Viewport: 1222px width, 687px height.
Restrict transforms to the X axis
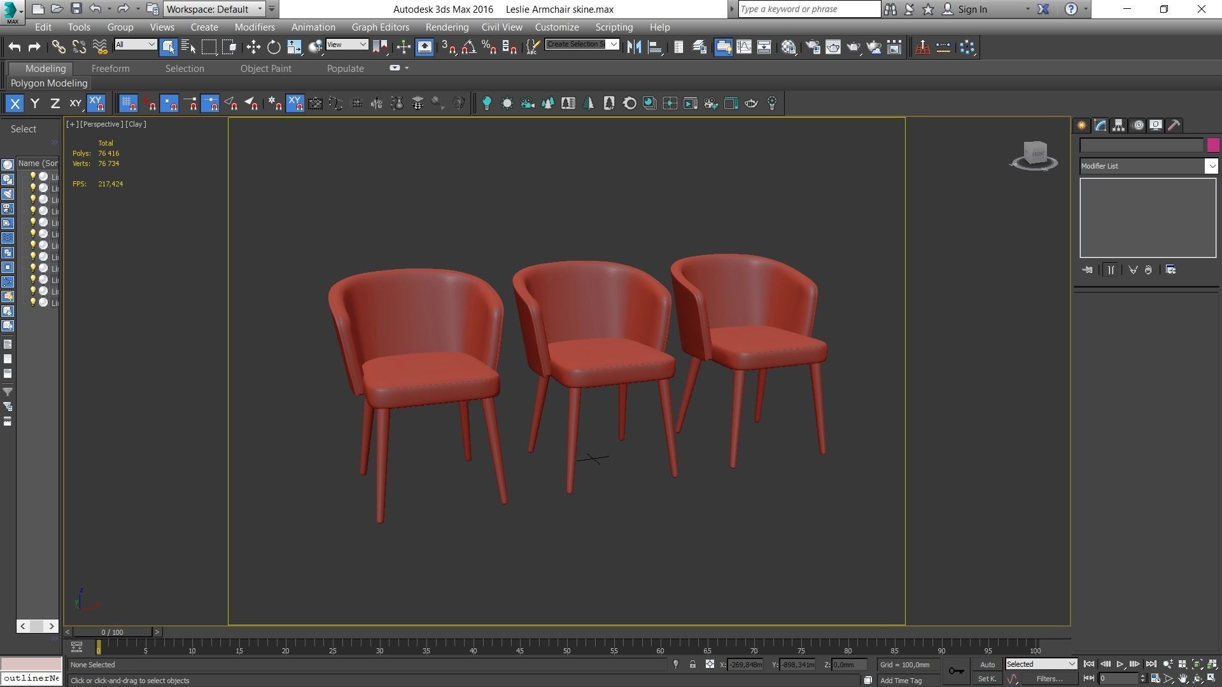tap(15, 103)
